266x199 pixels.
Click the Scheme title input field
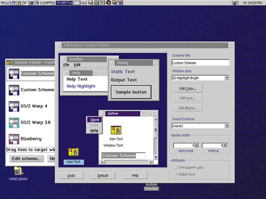click(201, 62)
